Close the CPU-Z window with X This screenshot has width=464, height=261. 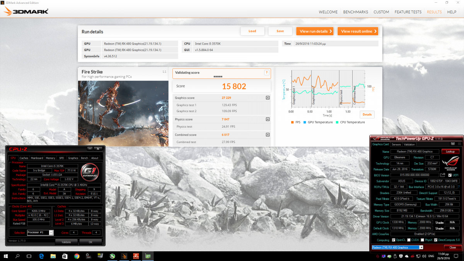[98, 148]
